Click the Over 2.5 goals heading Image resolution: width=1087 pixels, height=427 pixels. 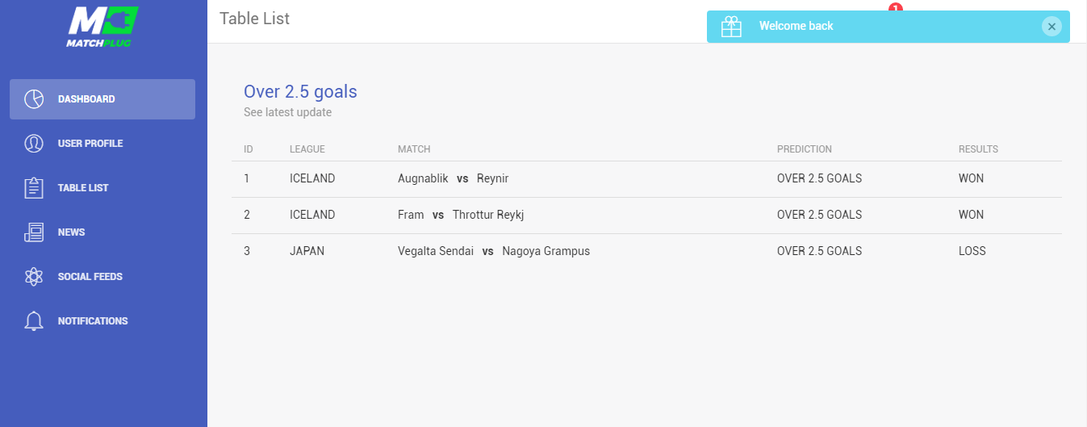pos(300,91)
